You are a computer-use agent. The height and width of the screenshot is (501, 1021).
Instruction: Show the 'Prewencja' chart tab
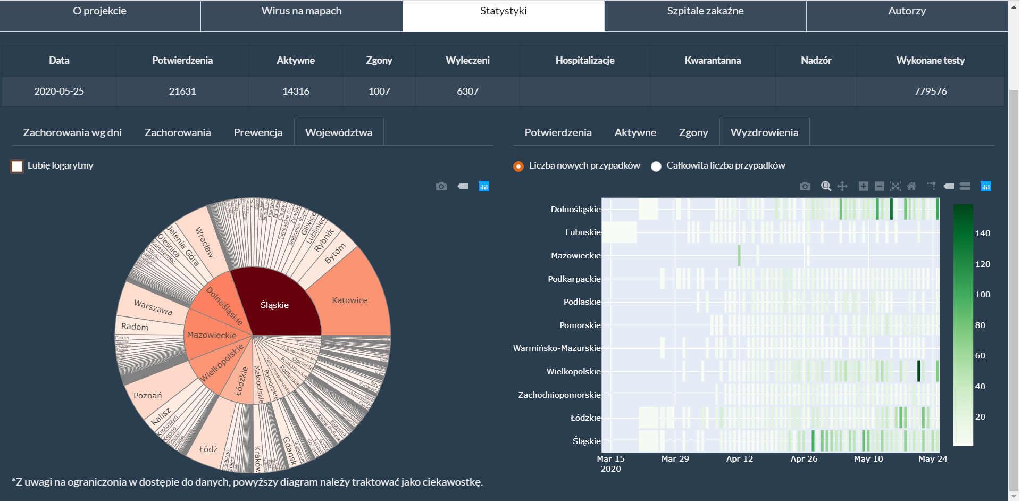pyautogui.click(x=258, y=132)
